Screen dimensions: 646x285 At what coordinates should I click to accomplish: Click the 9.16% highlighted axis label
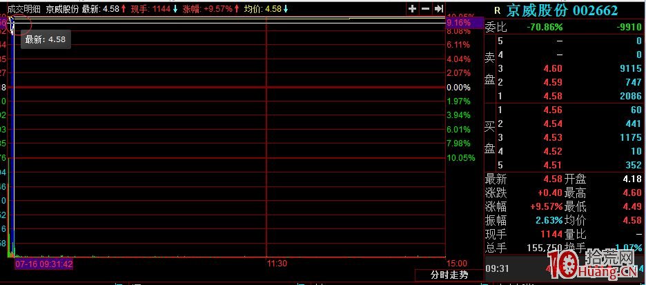(x=464, y=23)
